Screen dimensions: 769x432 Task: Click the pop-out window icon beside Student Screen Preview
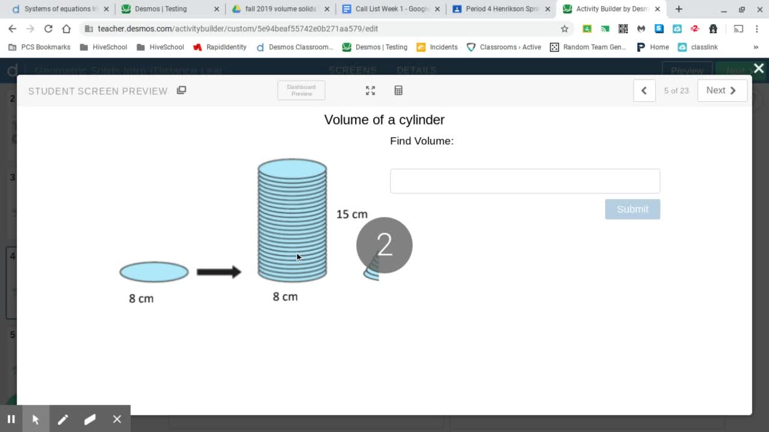click(181, 90)
